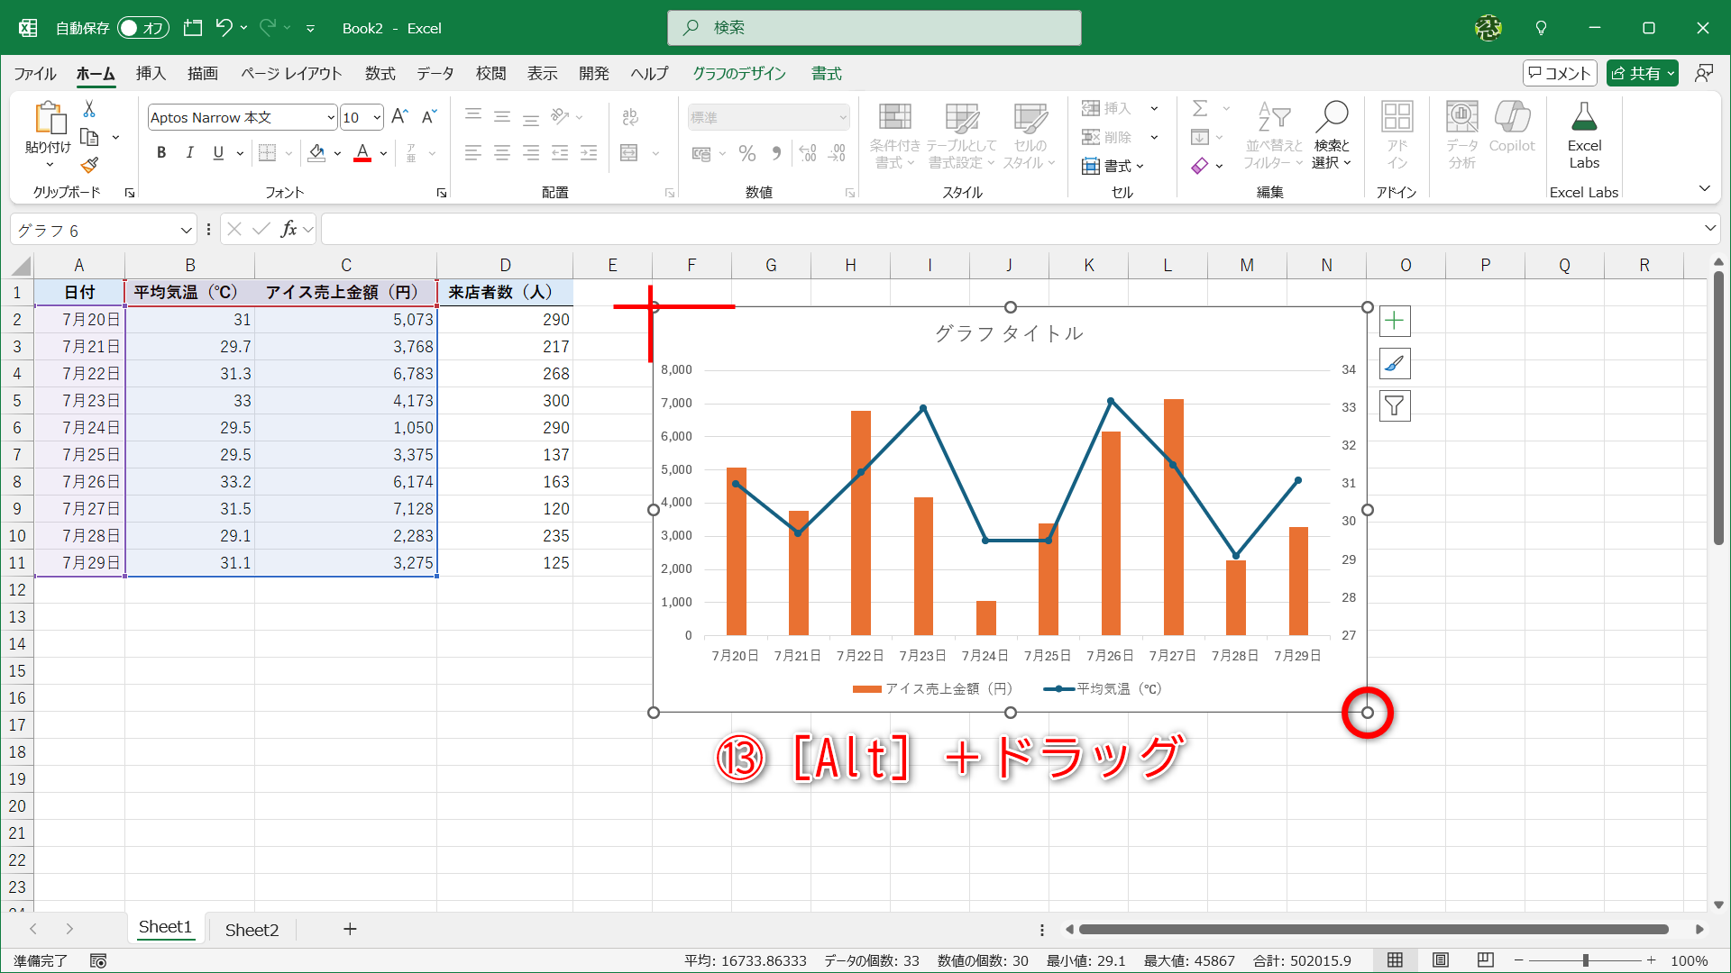This screenshot has width=1731, height=973.
Task: Launch Excel Labs add-in
Action: (x=1584, y=135)
